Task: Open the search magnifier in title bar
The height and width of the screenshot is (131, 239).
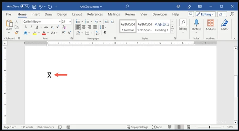Action: click(x=127, y=6)
